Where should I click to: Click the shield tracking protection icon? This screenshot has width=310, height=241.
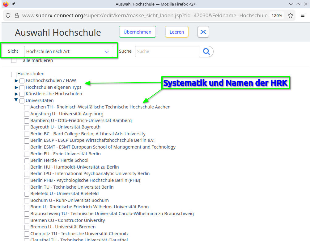click(8, 15)
